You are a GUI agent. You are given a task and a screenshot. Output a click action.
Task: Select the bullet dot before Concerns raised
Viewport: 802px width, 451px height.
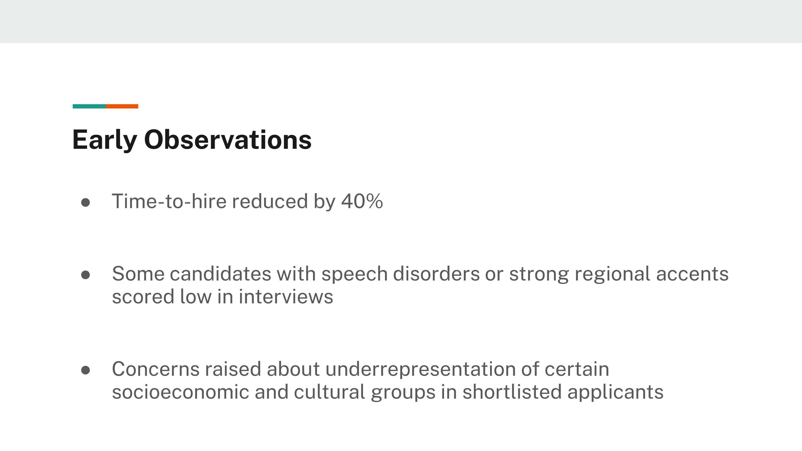85,370
